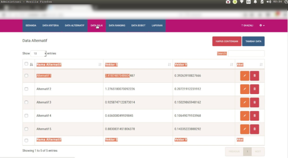288x158 pixels.
Task: Tick the select-all checkbox in table header
Action: click(x=26, y=64)
